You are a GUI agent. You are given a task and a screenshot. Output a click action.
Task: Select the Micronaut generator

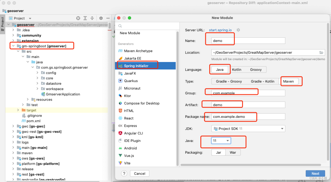click(x=145, y=88)
